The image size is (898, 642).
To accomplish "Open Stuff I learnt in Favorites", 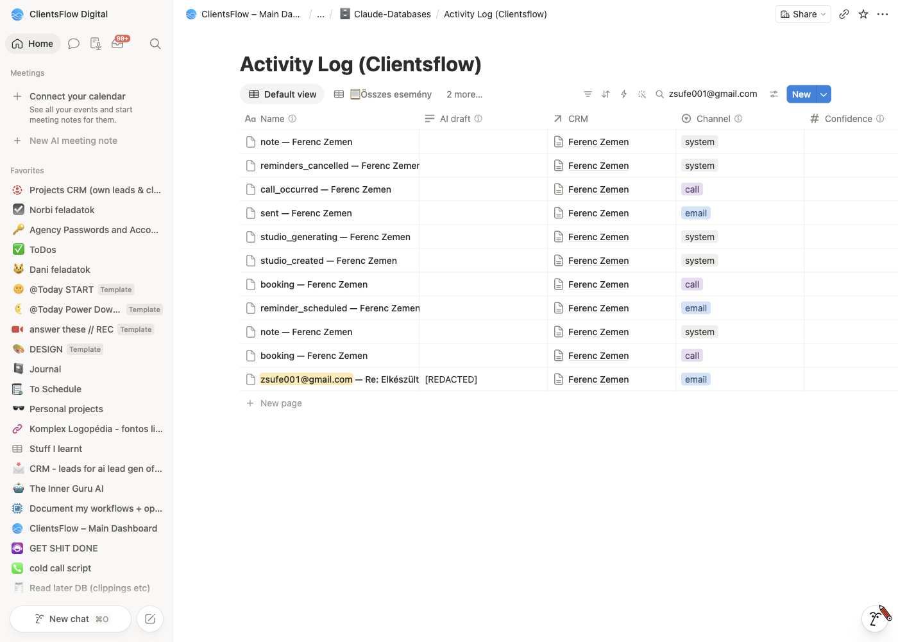I will (x=87, y=449).
